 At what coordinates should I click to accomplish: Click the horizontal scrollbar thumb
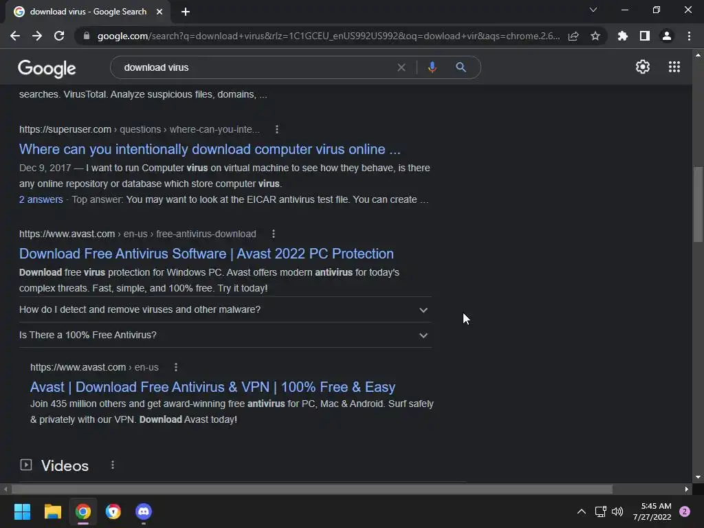(x=312, y=489)
